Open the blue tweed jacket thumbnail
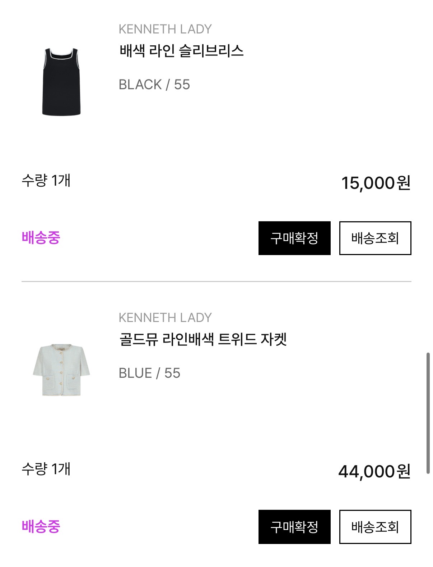 pyautogui.click(x=61, y=370)
